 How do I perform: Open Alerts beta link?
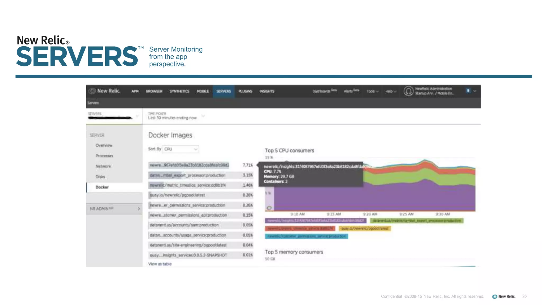point(351,91)
